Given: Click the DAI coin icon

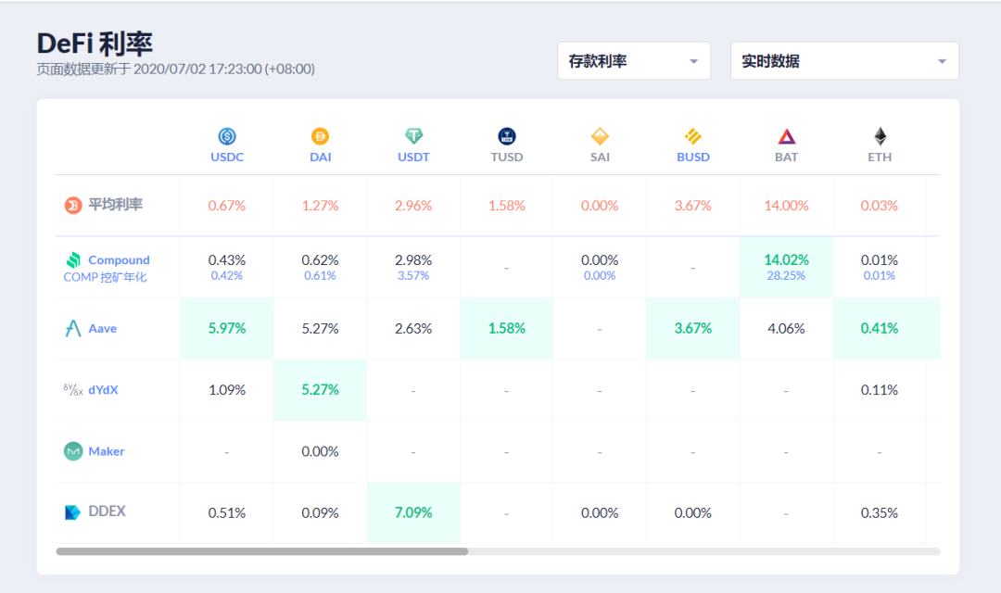Looking at the screenshot, I should (320, 137).
